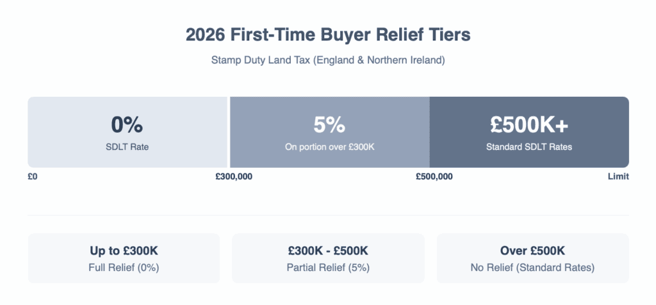Click the "2026 First-Time Buyer Relief Tiers" heading
Screen dimensions: 656x305
click(328, 35)
